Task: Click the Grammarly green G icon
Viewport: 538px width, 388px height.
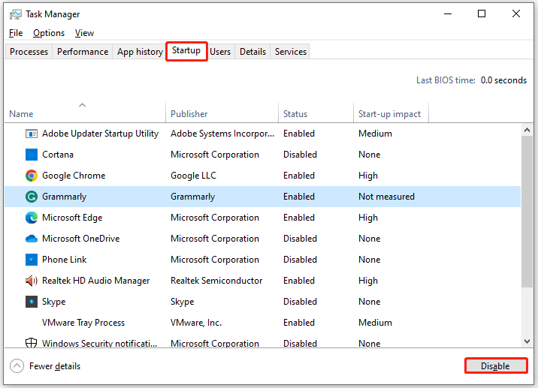Action: [x=32, y=197]
